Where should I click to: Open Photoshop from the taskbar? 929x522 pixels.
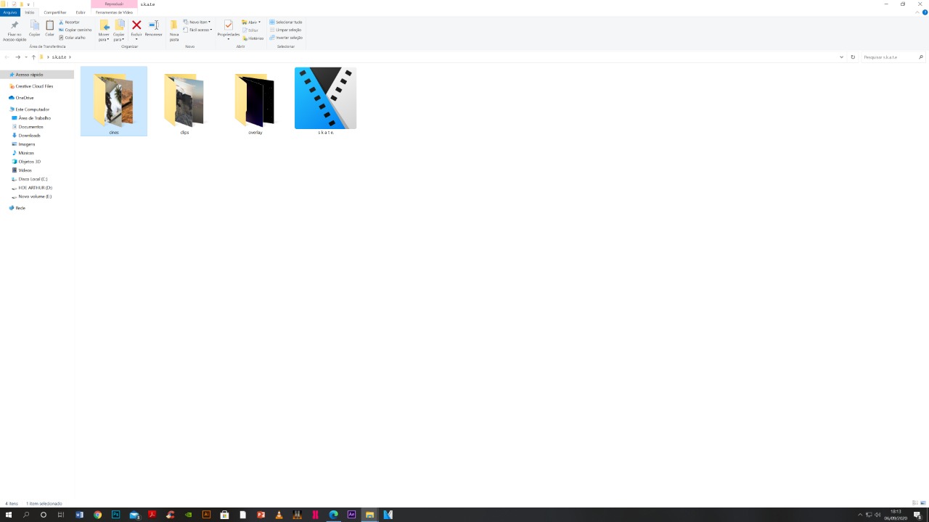click(115, 515)
